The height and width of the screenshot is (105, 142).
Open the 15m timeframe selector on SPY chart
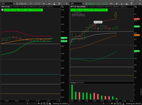pyautogui.click(x=111, y=4)
